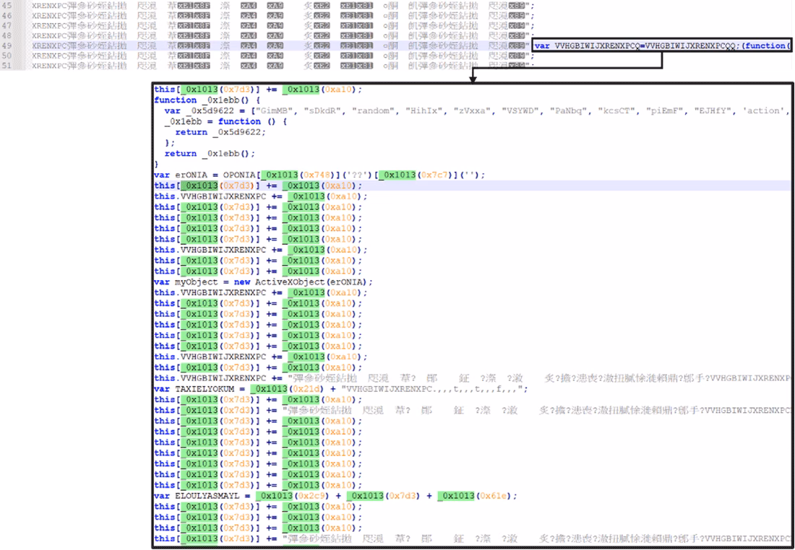The image size is (795, 550).
Task: Select the "zVxxa" string in the array
Action: pos(471,111)
